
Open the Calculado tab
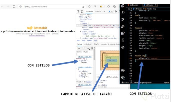pyautogui.click(x=88, y=44)
